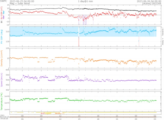This screenshot has width=164, height=120.
Task: Click the "Away +" sector label
Action: tap(162, 41)
